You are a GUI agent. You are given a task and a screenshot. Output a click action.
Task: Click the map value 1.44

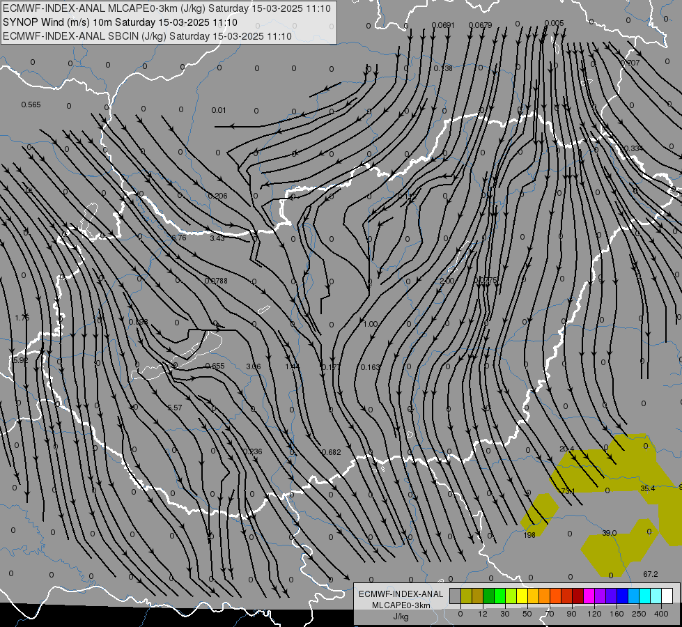coord(293,367)
